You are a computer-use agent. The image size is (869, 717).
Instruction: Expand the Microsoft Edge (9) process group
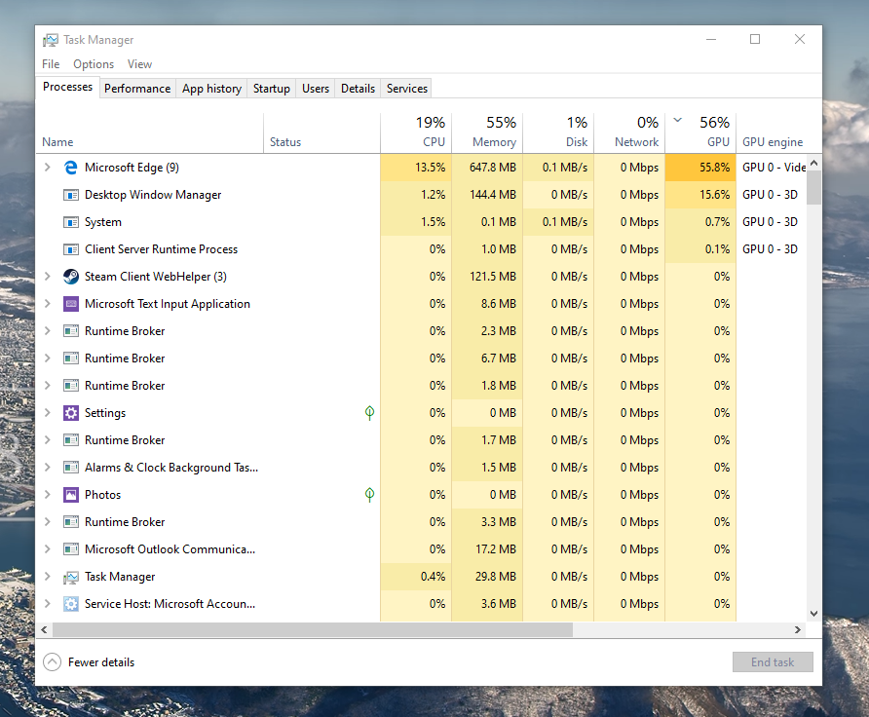point(48,168)
